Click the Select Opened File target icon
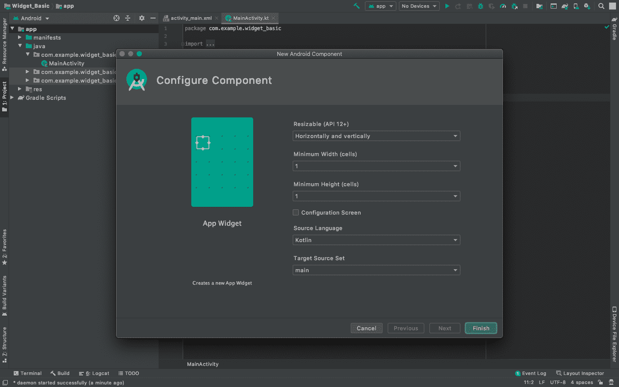Viewport: 619px width, 387px height. click(x=116, y=18)
